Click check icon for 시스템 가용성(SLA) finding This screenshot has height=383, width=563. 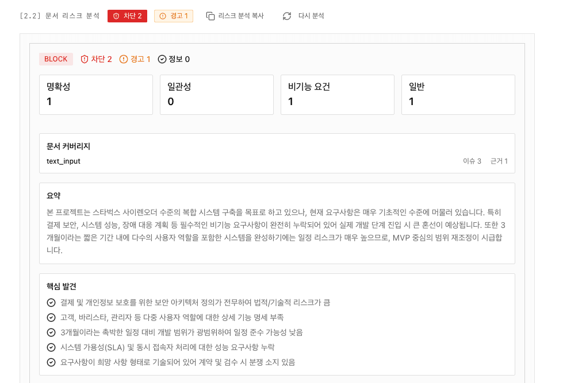coord(51,347)
